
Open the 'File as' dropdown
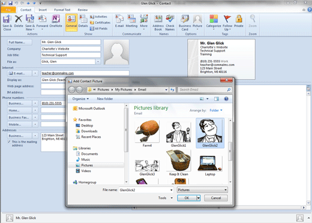tap(98, 62)
